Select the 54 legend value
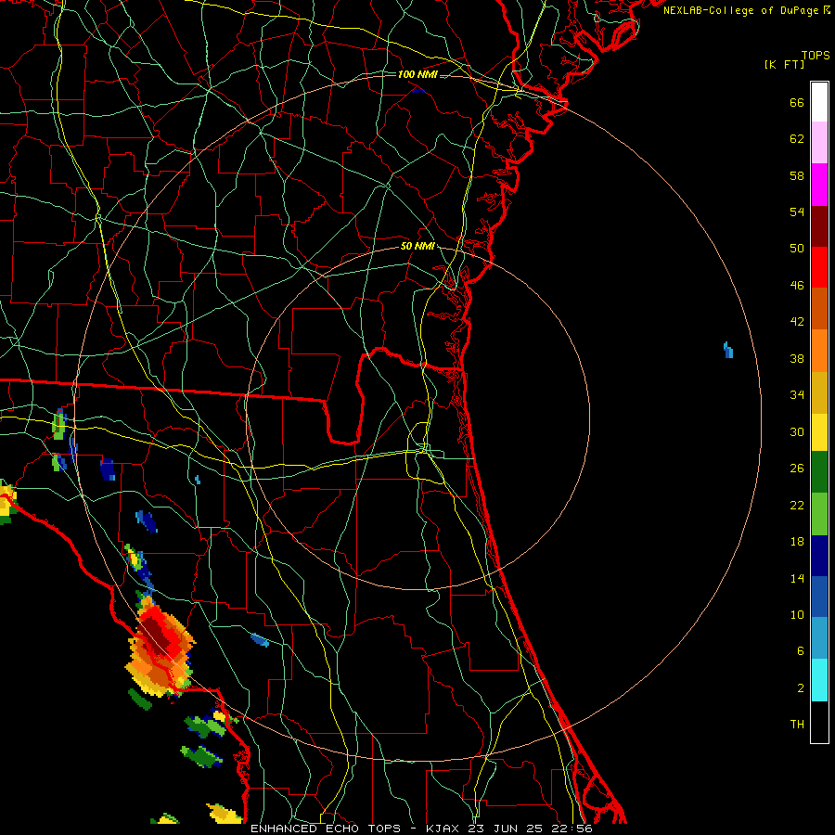The image size is (835, 835). point(797,212)
